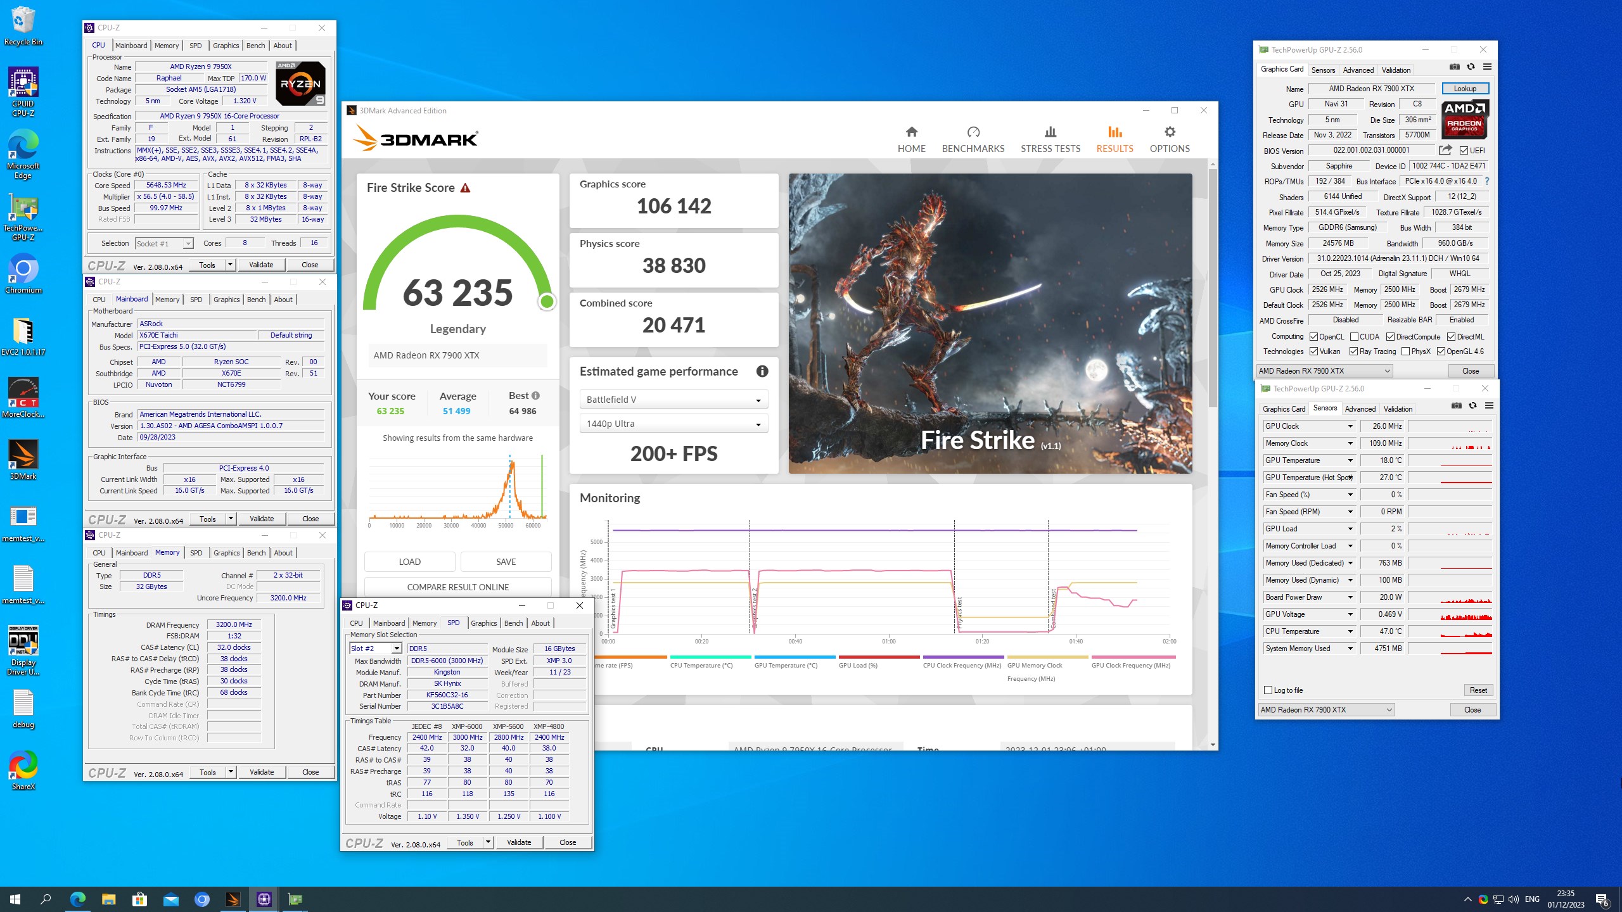Open the Microsoft Edge desktop icon

(23, 154)
